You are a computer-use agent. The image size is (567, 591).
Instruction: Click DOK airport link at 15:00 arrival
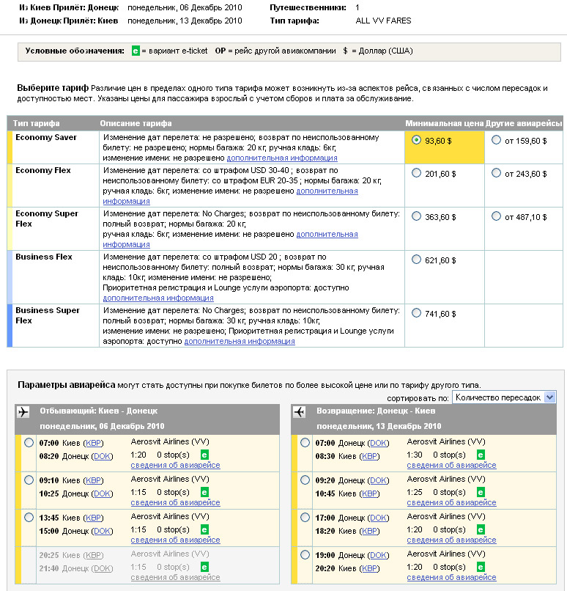coord(103,531)
